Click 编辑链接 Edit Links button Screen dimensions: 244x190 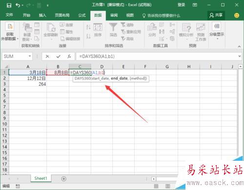coord(70,38)
